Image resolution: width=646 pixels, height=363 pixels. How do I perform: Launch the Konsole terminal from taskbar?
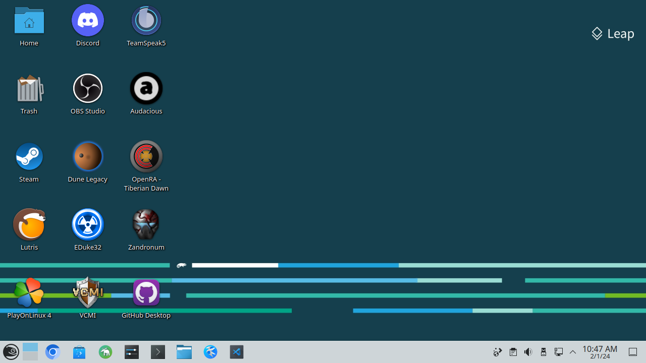pos(158,352)
